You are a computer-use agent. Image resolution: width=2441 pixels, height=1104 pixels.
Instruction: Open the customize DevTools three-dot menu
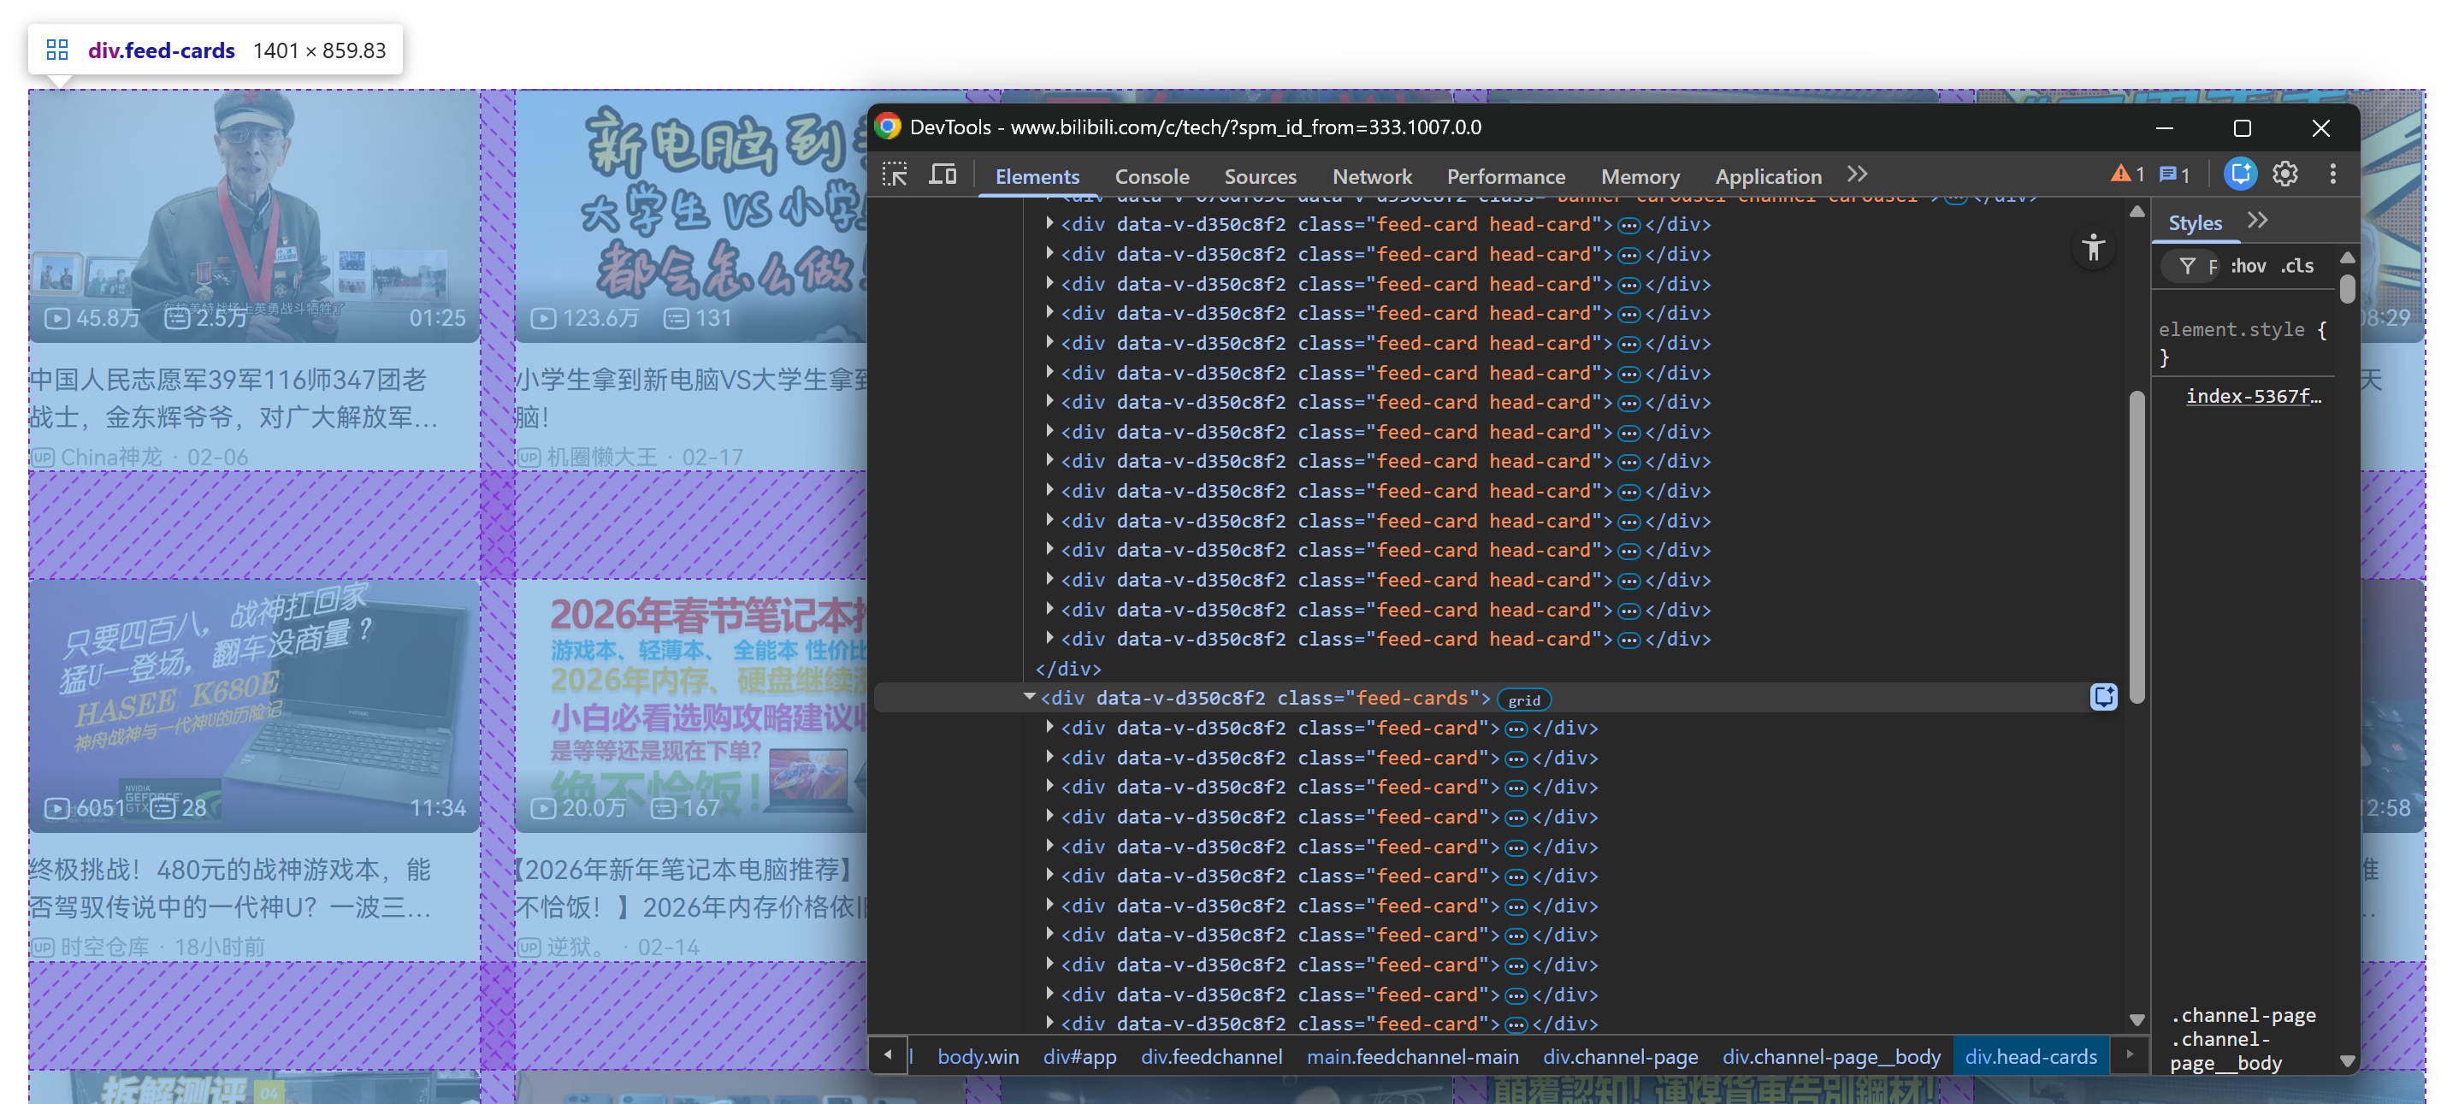coord(2334,174)
